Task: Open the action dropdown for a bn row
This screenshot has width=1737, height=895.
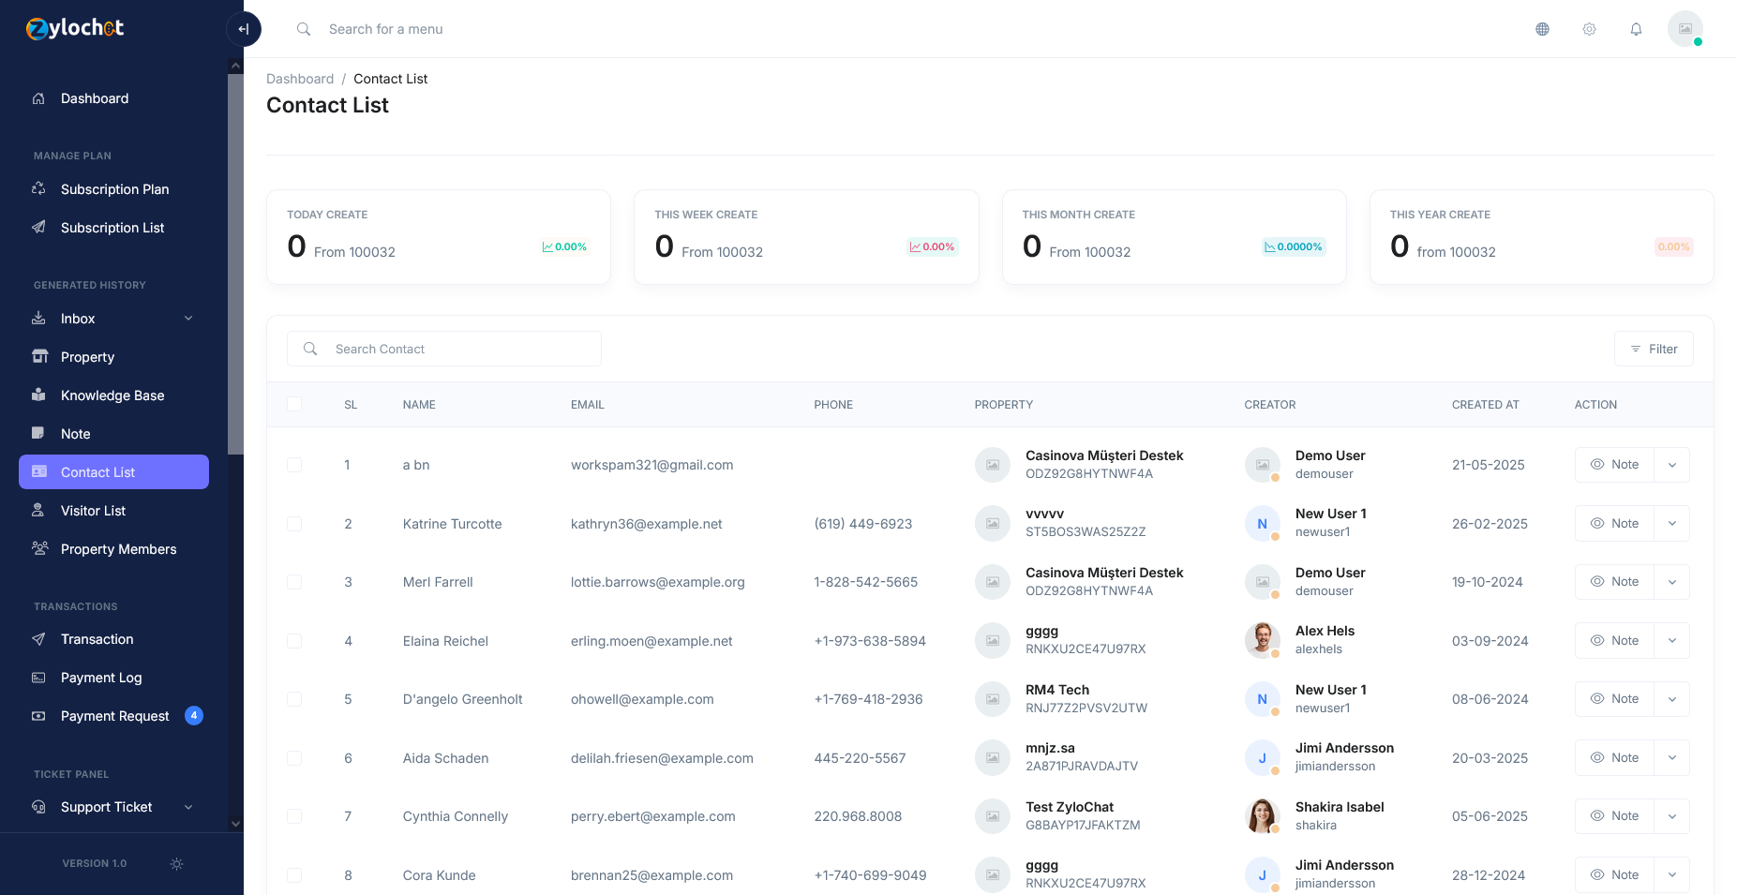Action: click(x=1672, y=465)
